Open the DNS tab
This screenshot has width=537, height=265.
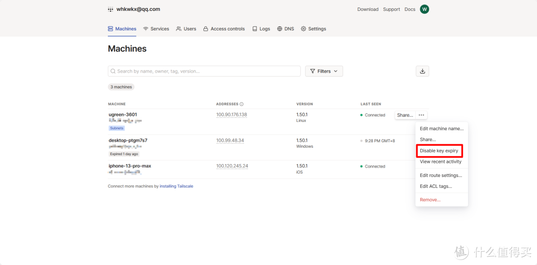pos(285,29)
